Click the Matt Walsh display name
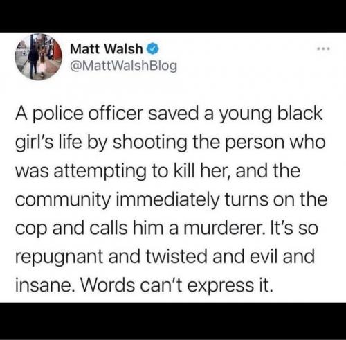The width and height of the screenshot is (346, 340). pyautogui.click(x=107, y=49)
